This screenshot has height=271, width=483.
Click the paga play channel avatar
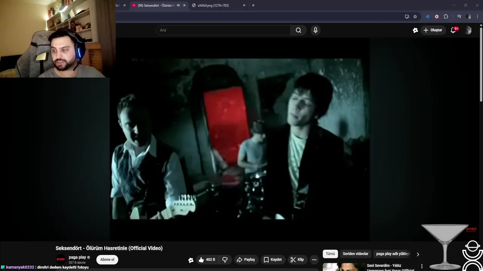pyautogui.click(x=60, y=259)
